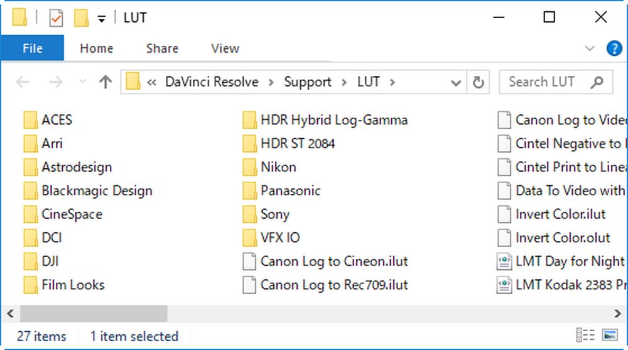Click the Canon Log to Rec709.ilut file icon
The width and height of the screenshot is (628, 350).
[x=249, y=285]
